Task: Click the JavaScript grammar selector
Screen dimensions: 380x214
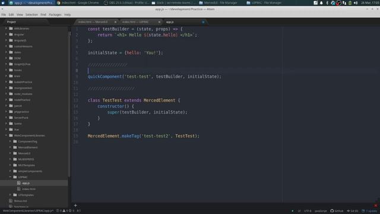Action: tap(321, 211)
